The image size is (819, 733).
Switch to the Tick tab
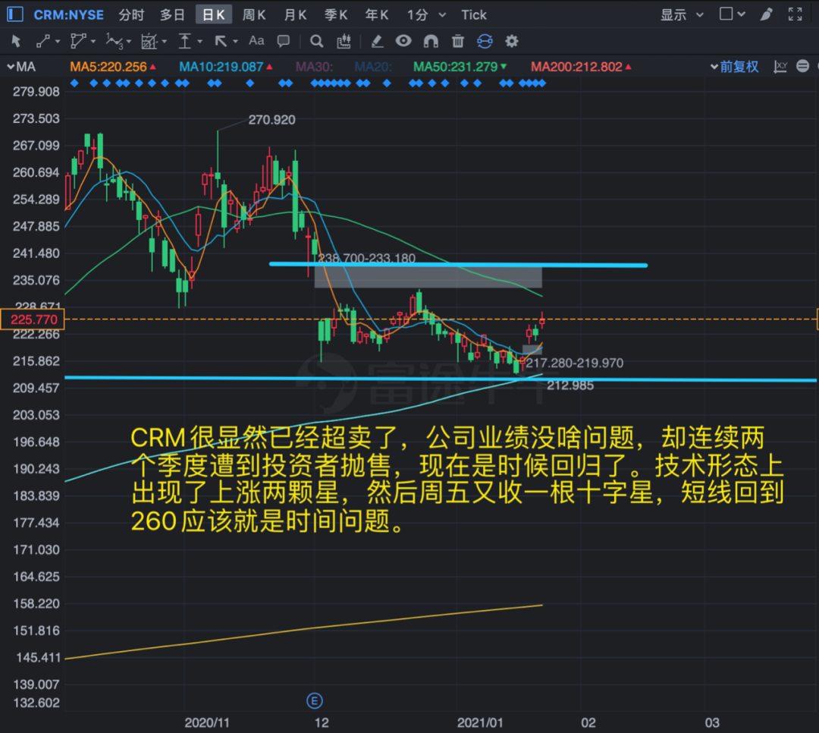point(474,14)
